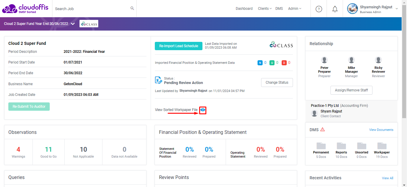The image size is (407, 187).
Task: Click Ricky Reviewer's avatar
Action: point(378,60)
